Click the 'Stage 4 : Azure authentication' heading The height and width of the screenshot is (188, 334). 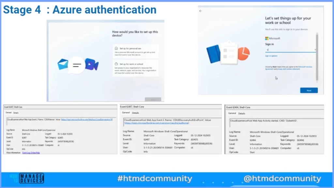click(80, 10)
